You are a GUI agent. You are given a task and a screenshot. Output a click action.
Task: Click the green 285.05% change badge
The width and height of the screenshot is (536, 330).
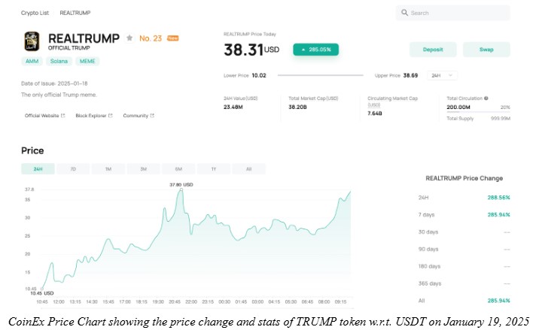(316, 50)
